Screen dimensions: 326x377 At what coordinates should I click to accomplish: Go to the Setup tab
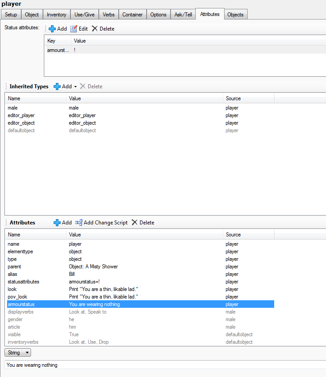11,15
